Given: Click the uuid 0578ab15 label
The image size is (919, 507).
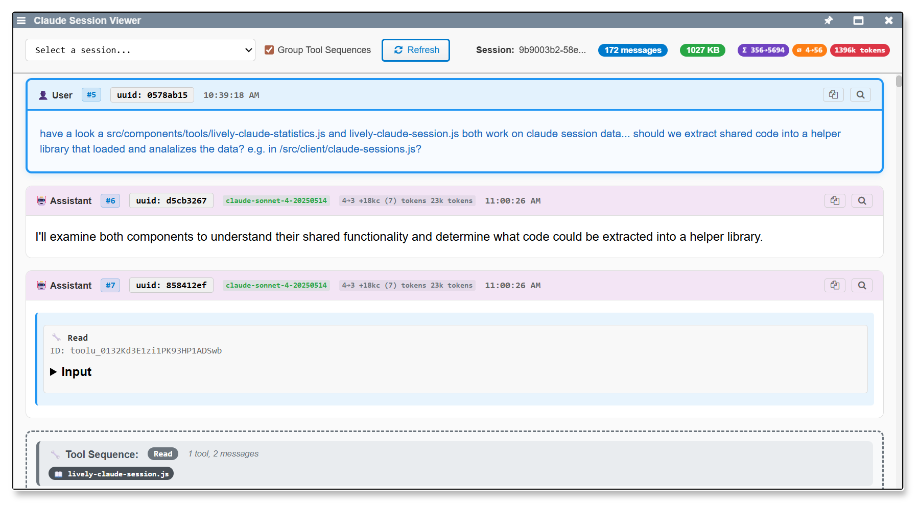Looking at the screenshot, I should click(152, 95).
